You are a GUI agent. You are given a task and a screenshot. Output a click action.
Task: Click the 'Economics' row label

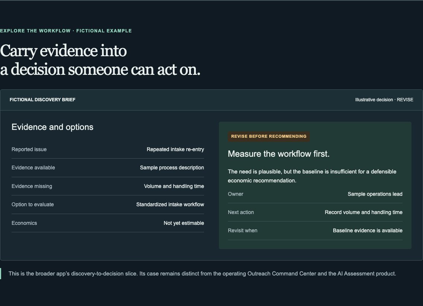tap(24, 223)
